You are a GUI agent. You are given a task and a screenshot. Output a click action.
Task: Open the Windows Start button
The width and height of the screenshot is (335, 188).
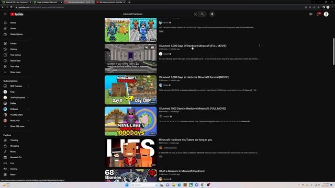pyautogui.click(x=127, y=185)
